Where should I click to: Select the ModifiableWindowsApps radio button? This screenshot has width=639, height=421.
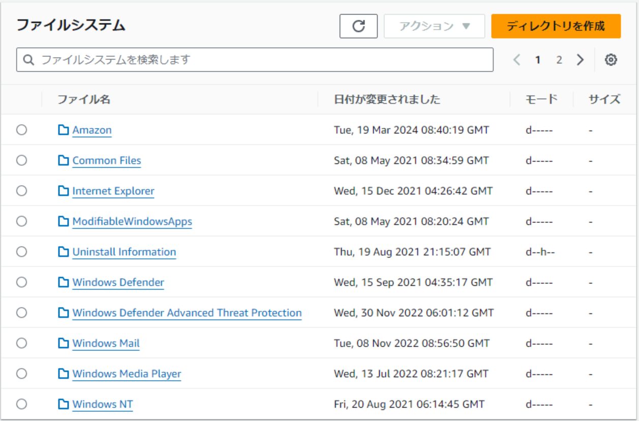point(21,221)
